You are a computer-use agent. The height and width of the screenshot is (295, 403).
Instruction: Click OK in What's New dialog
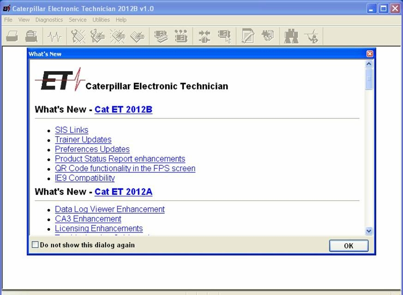tap(349, 246)
